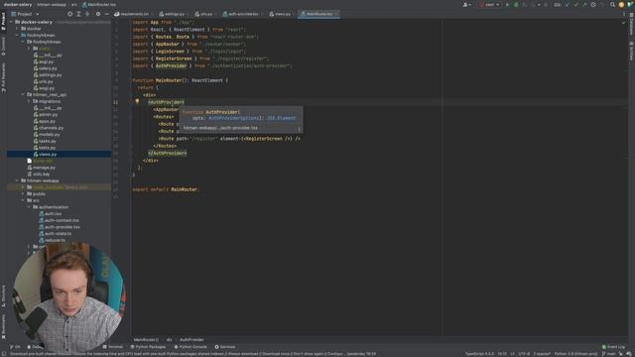635x357 pixels.
Task: Expand the public folder
Action: [x=23, y=194]
